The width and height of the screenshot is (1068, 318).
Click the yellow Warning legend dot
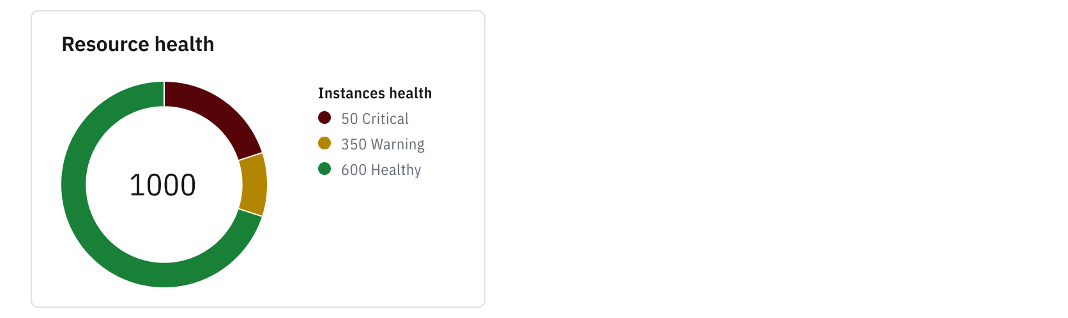[324, 144]
